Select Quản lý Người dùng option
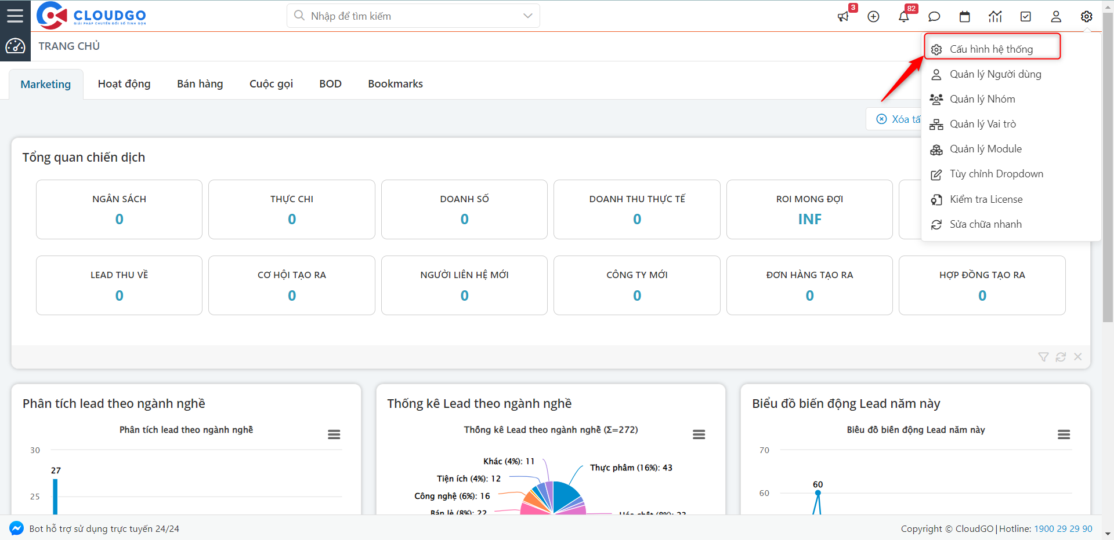1114x540 pixels. point(995,74)
